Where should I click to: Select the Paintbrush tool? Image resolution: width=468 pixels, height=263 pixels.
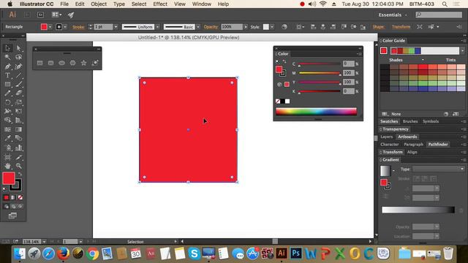coord(18,85)
